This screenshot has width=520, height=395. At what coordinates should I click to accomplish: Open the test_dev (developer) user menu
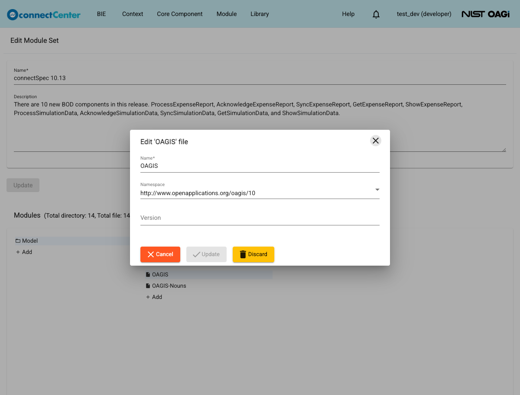pyautogui.click(x=424, y=14)
